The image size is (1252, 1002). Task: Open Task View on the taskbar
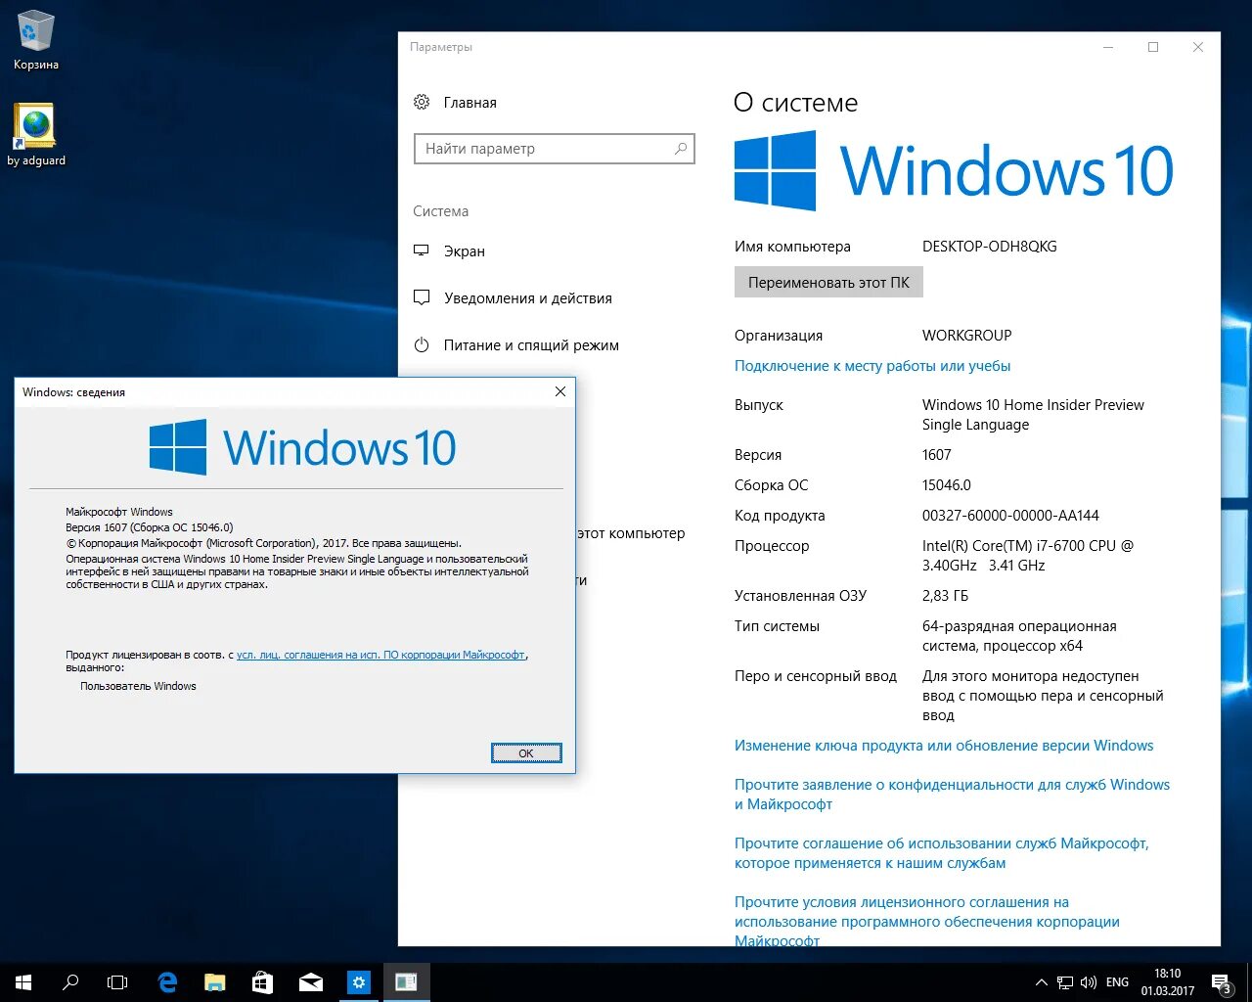tap(117, 982)
